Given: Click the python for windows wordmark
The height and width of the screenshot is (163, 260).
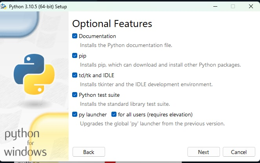Looking at the screenshot, I should tap(25, 143).
